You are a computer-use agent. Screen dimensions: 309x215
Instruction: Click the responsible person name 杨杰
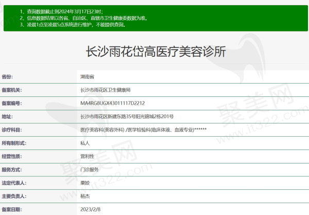click(x=85, y=196)
